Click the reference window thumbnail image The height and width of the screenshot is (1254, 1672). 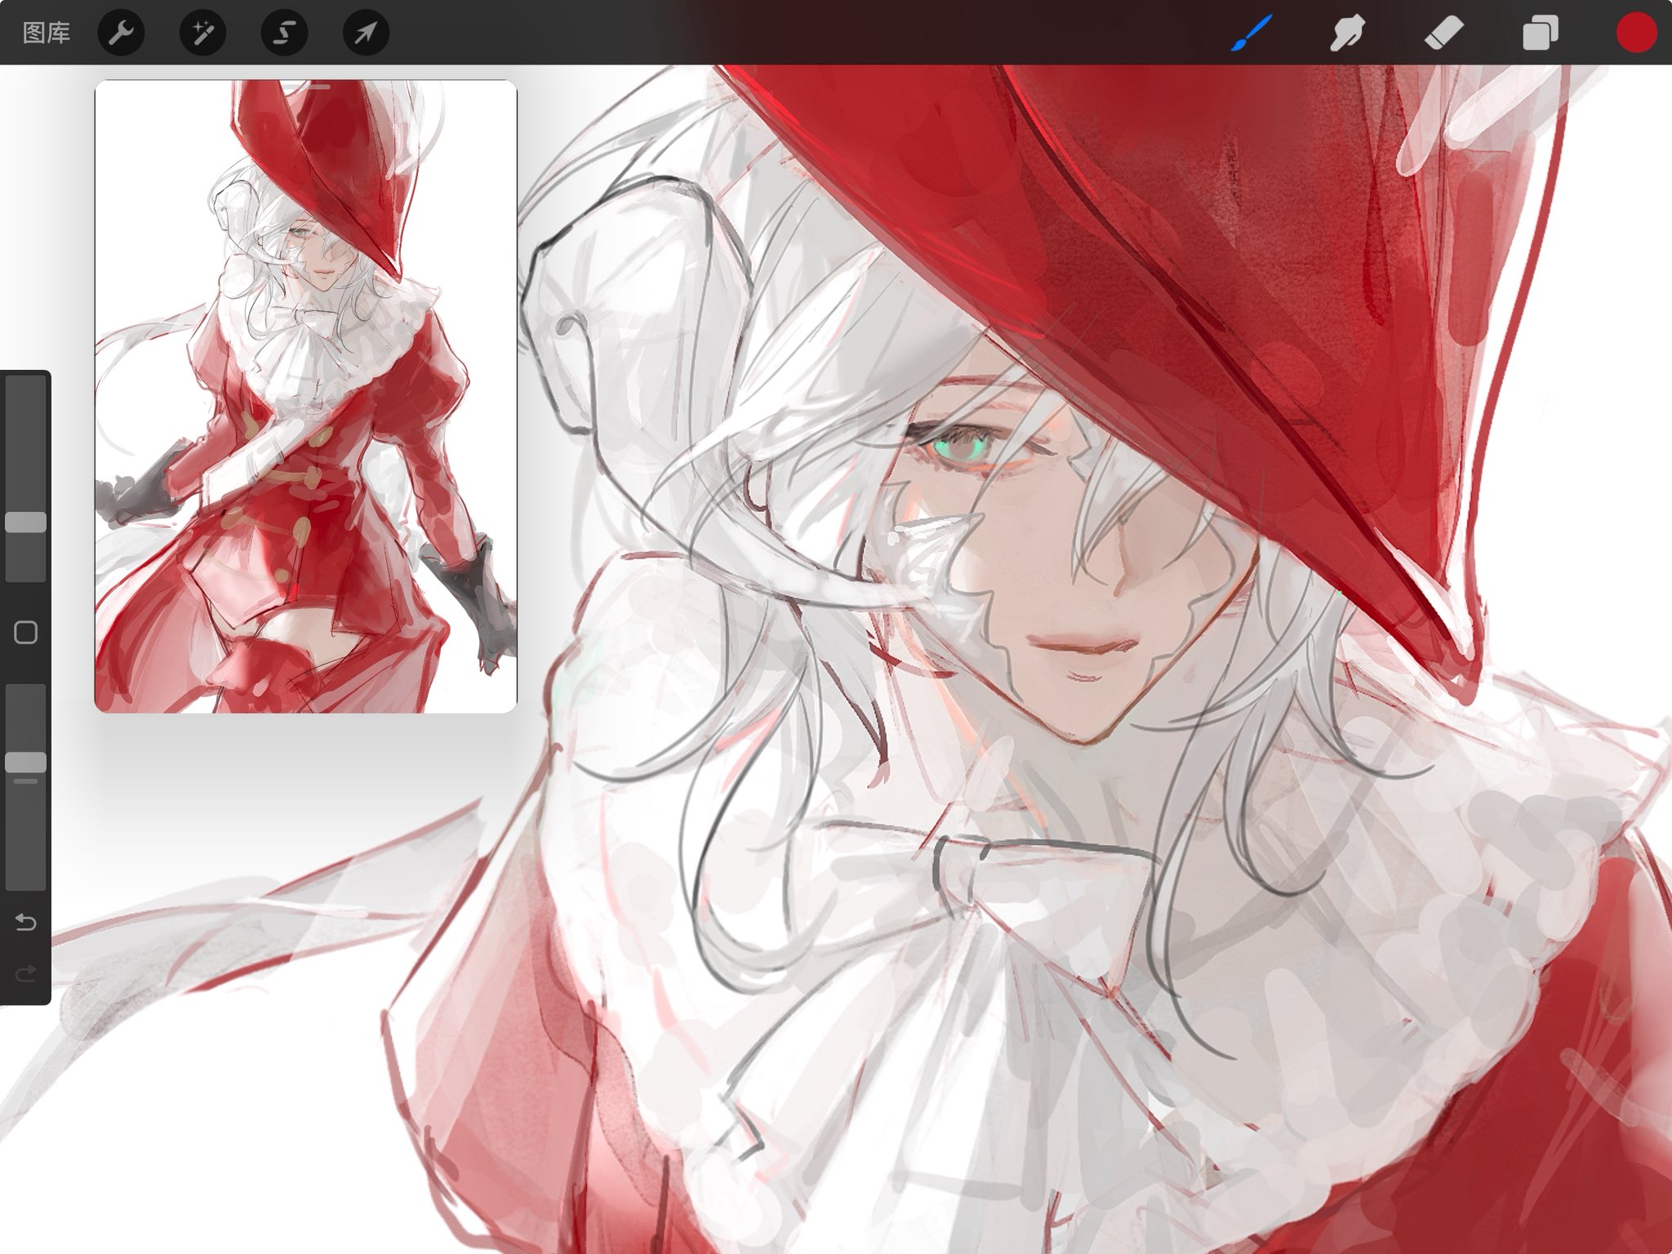coord(306,400)
